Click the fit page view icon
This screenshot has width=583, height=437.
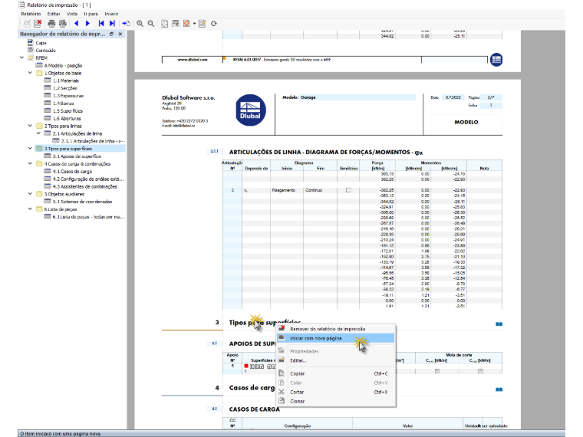coord(164,24)
